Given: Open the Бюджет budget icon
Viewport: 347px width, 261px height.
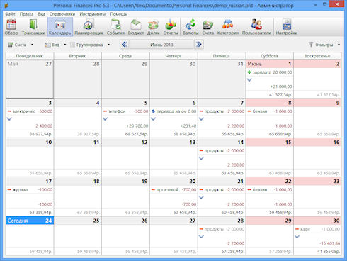Looking at the screenshot, I should point(136,27).
